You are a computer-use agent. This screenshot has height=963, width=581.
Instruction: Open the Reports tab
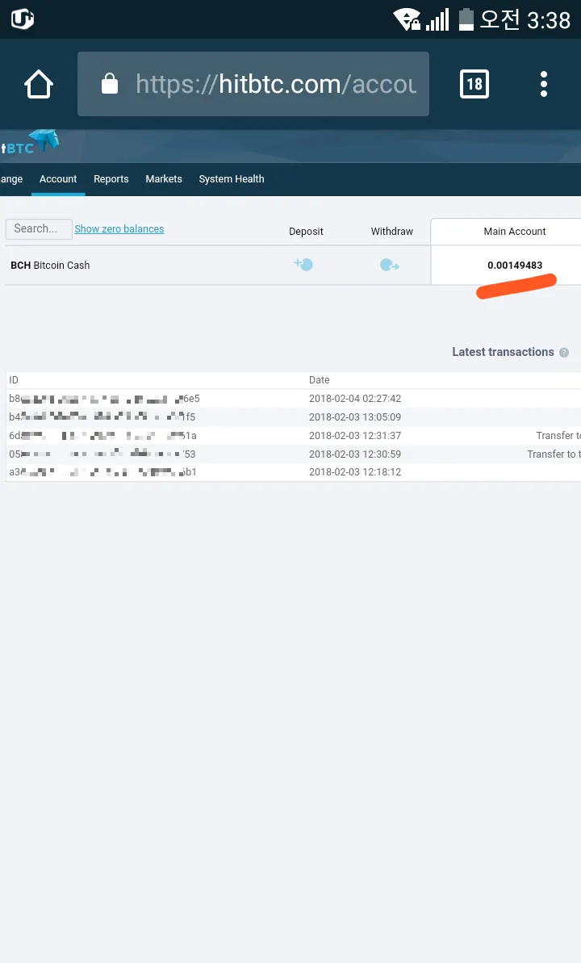pyautogui.click(x=111, y=178)
